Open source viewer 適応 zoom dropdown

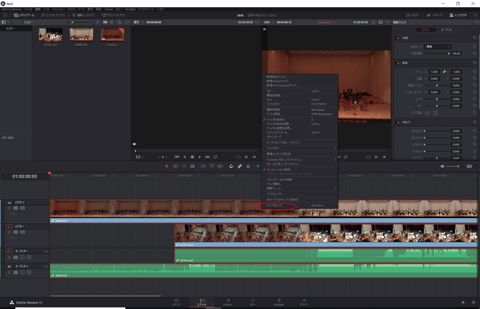pos(138,22)
